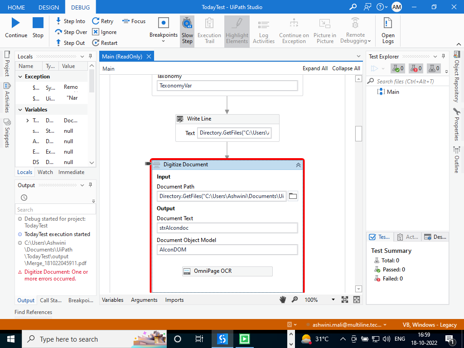Screen dimensions: 464x348
Task: Switch to the Immediate tab
Action: coord(71,172)
